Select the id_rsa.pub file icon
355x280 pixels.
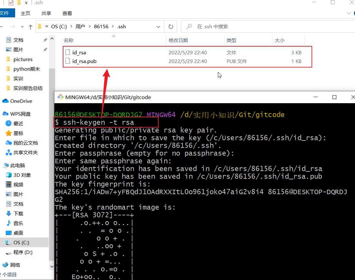pos(68,61)
